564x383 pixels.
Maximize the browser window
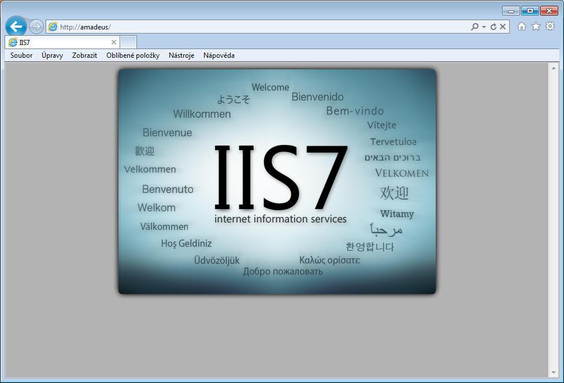point(530,11)
